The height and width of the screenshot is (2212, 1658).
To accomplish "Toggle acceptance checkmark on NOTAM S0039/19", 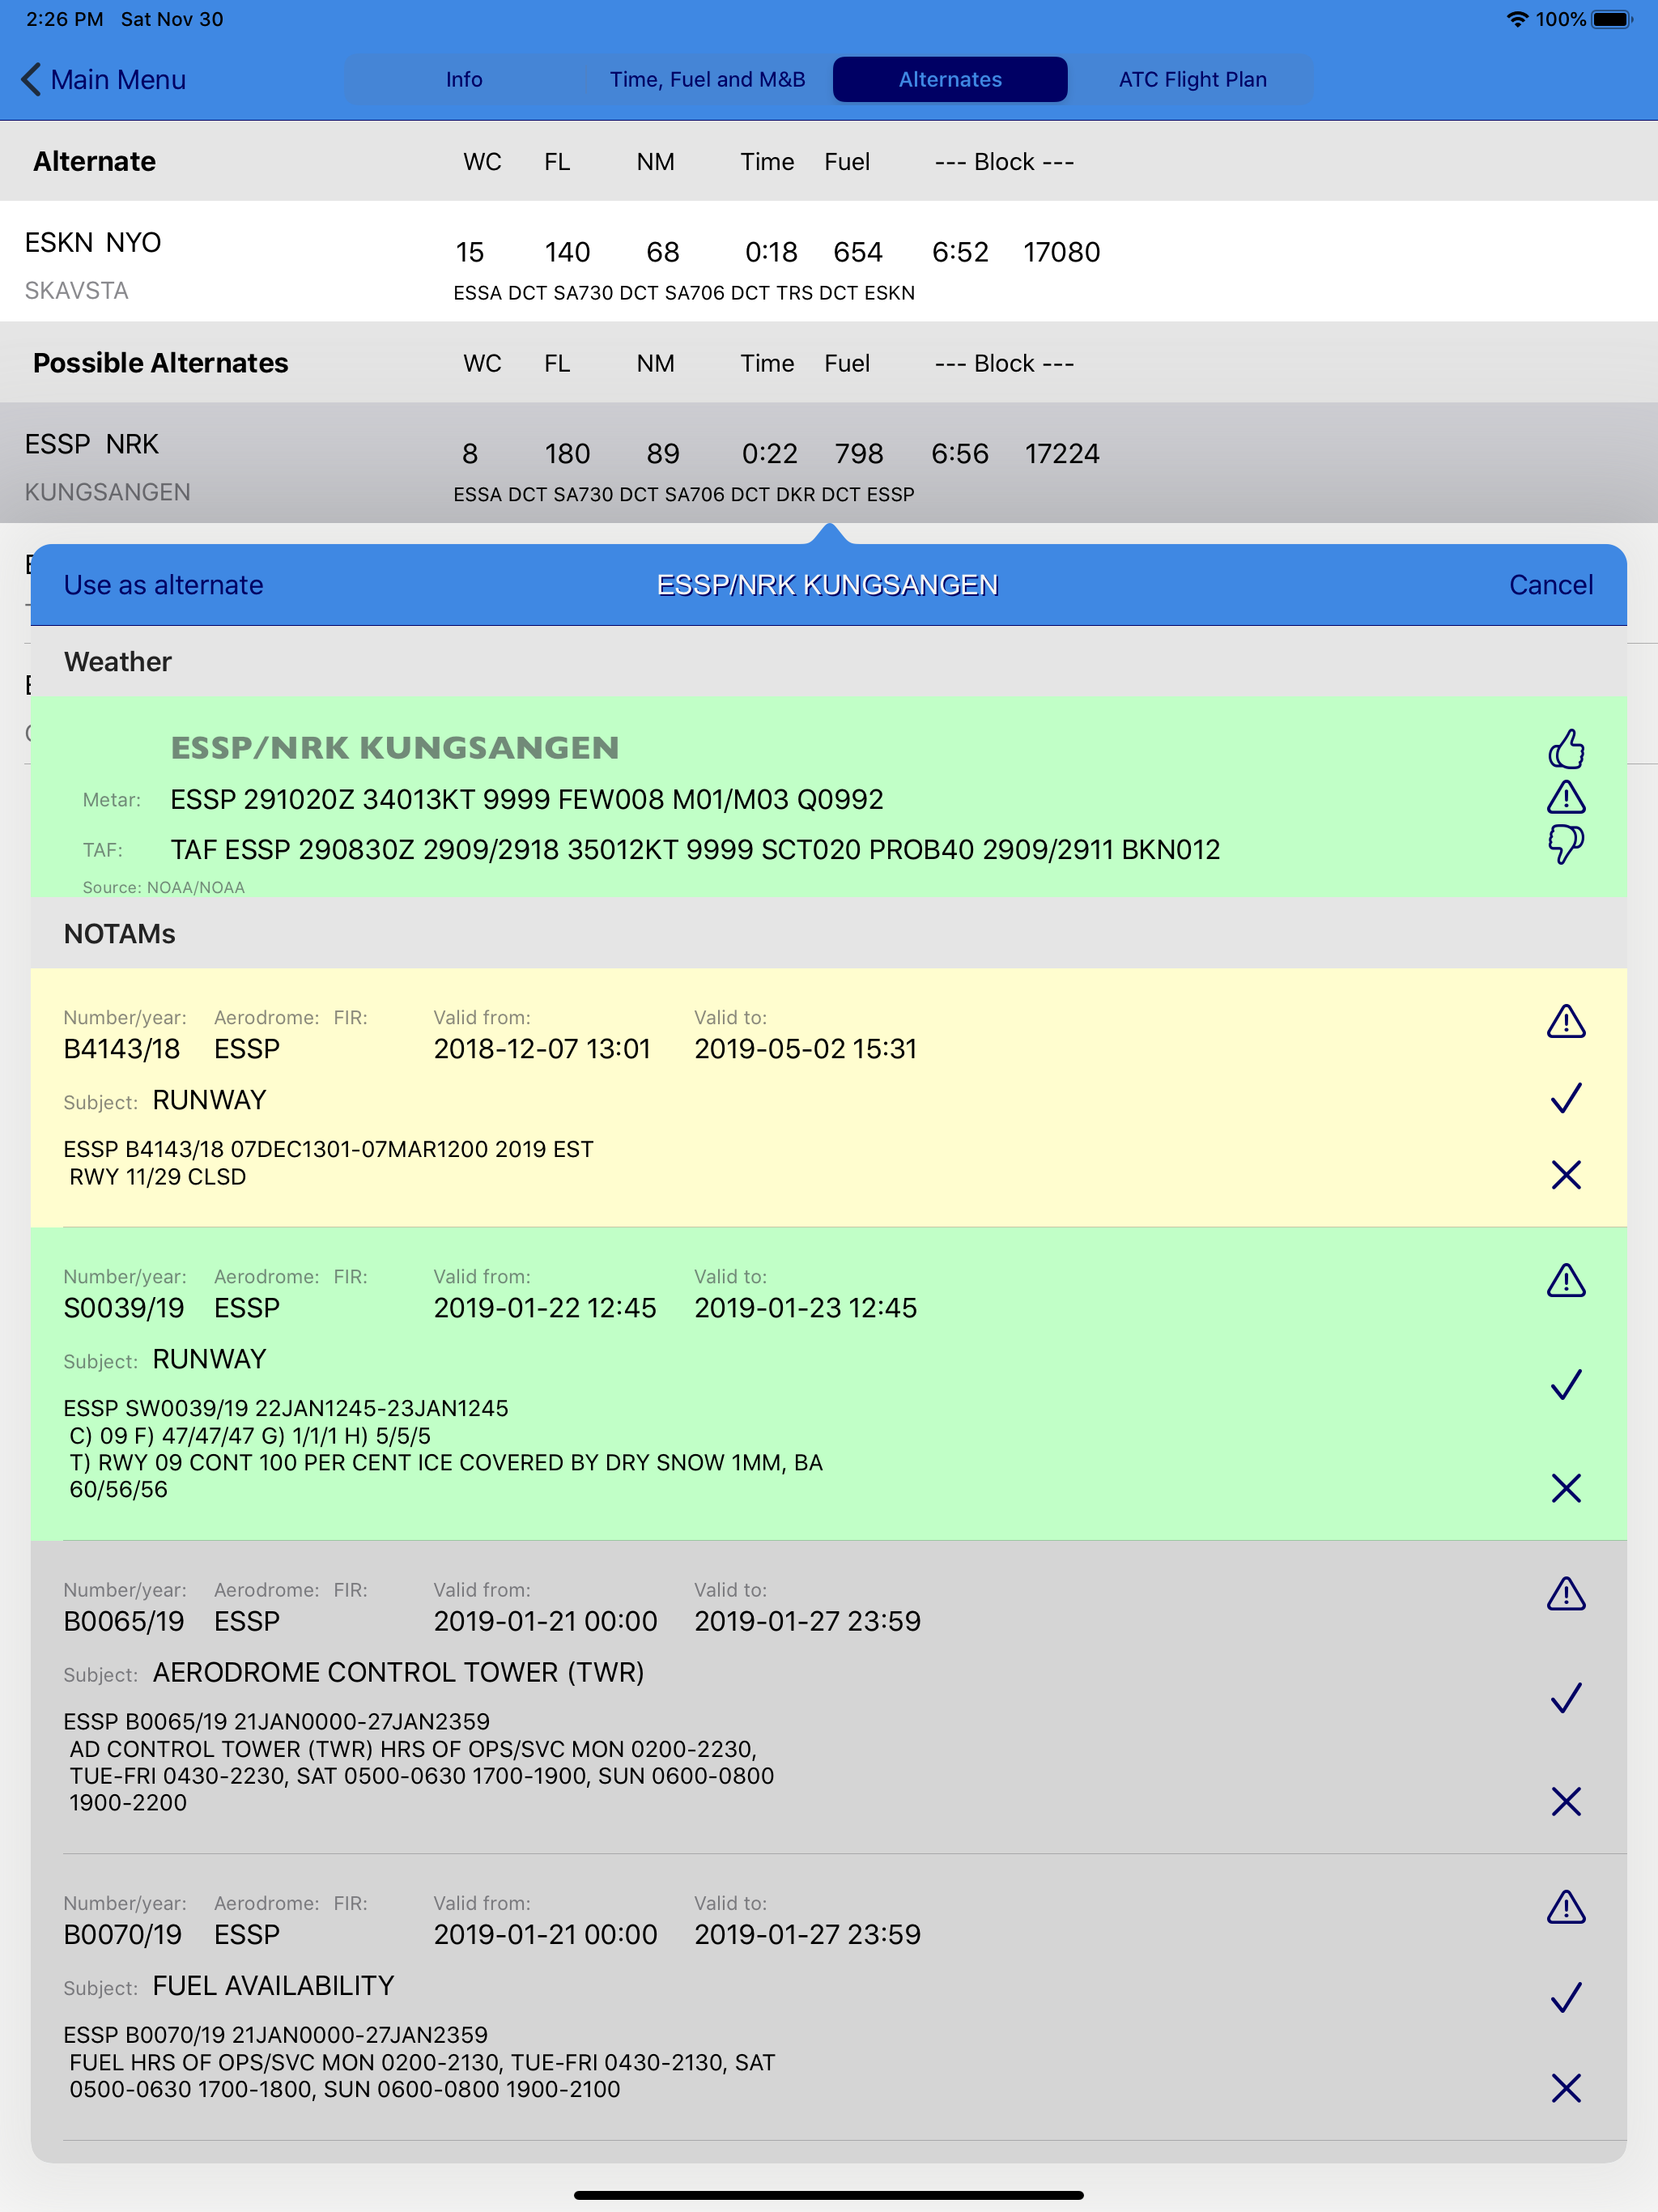I will click(x=1566, y=1385).
